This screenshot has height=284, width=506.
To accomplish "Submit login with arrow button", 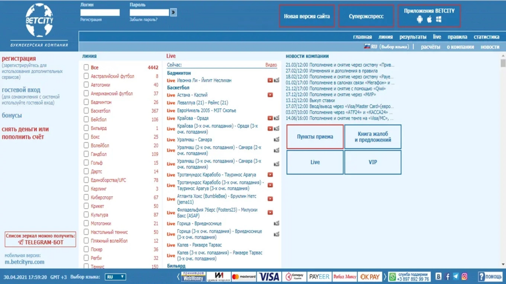I will [x=173, y=12].
